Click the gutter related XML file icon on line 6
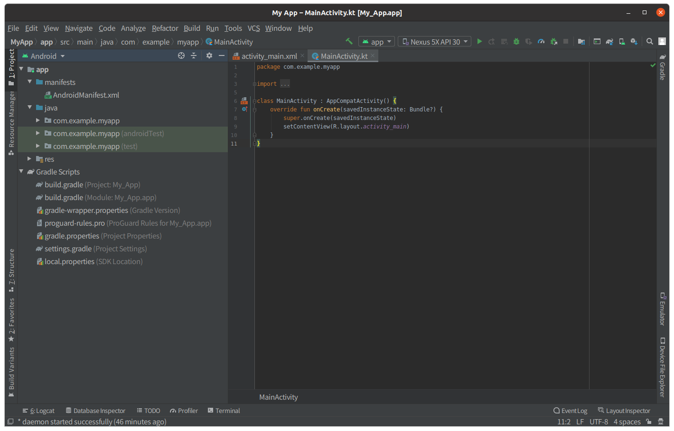 tap(244, 101)
